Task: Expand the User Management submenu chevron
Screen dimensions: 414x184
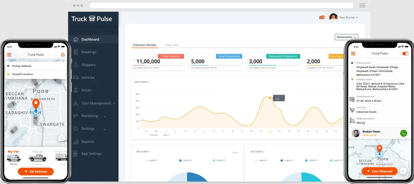Action: [114, 104]
